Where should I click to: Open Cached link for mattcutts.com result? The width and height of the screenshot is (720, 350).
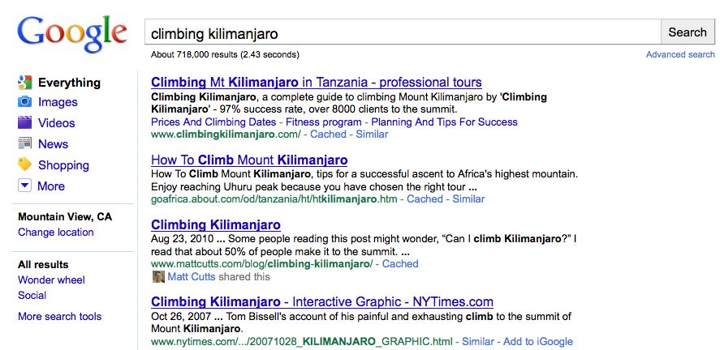tap(400, 264)
